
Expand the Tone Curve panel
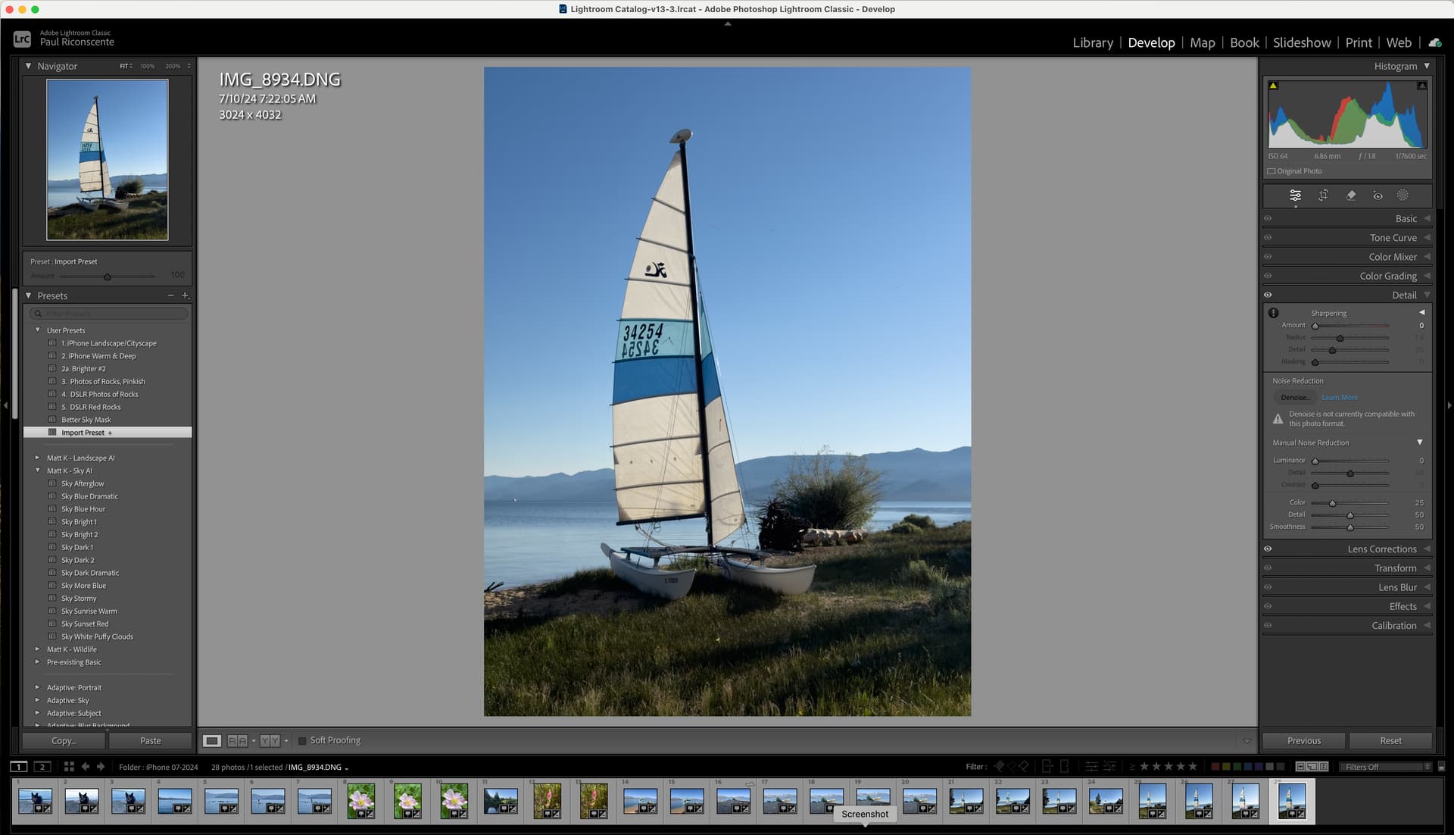(1393, 238)
